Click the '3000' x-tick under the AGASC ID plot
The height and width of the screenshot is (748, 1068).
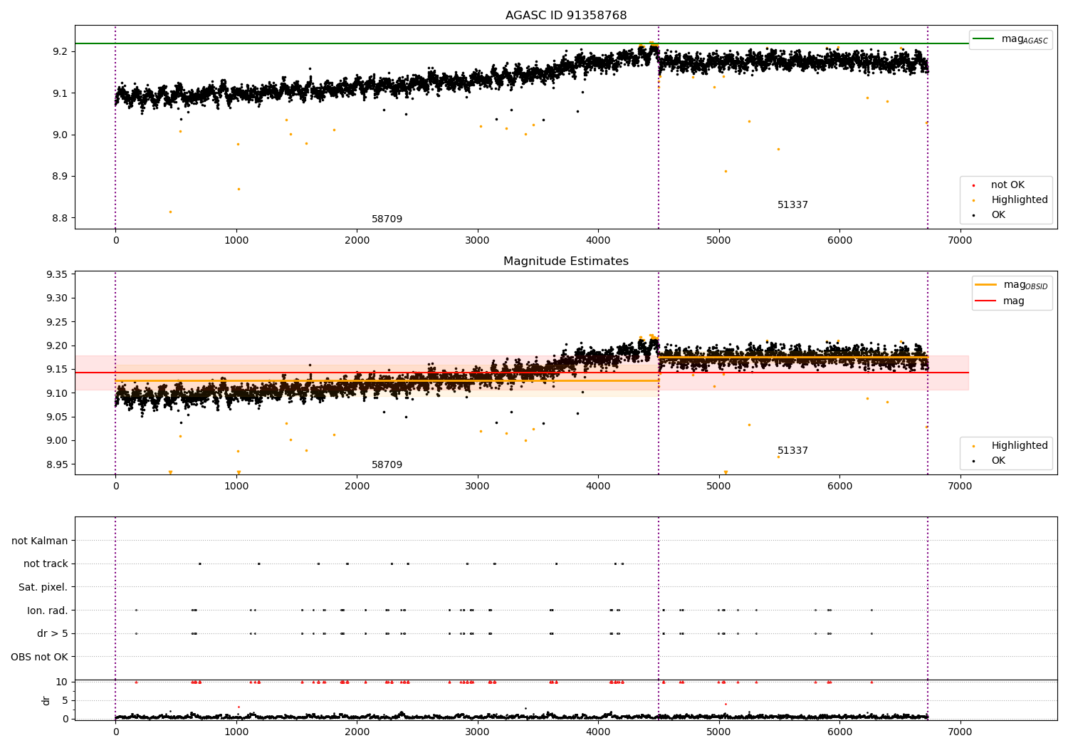(478, 241)
